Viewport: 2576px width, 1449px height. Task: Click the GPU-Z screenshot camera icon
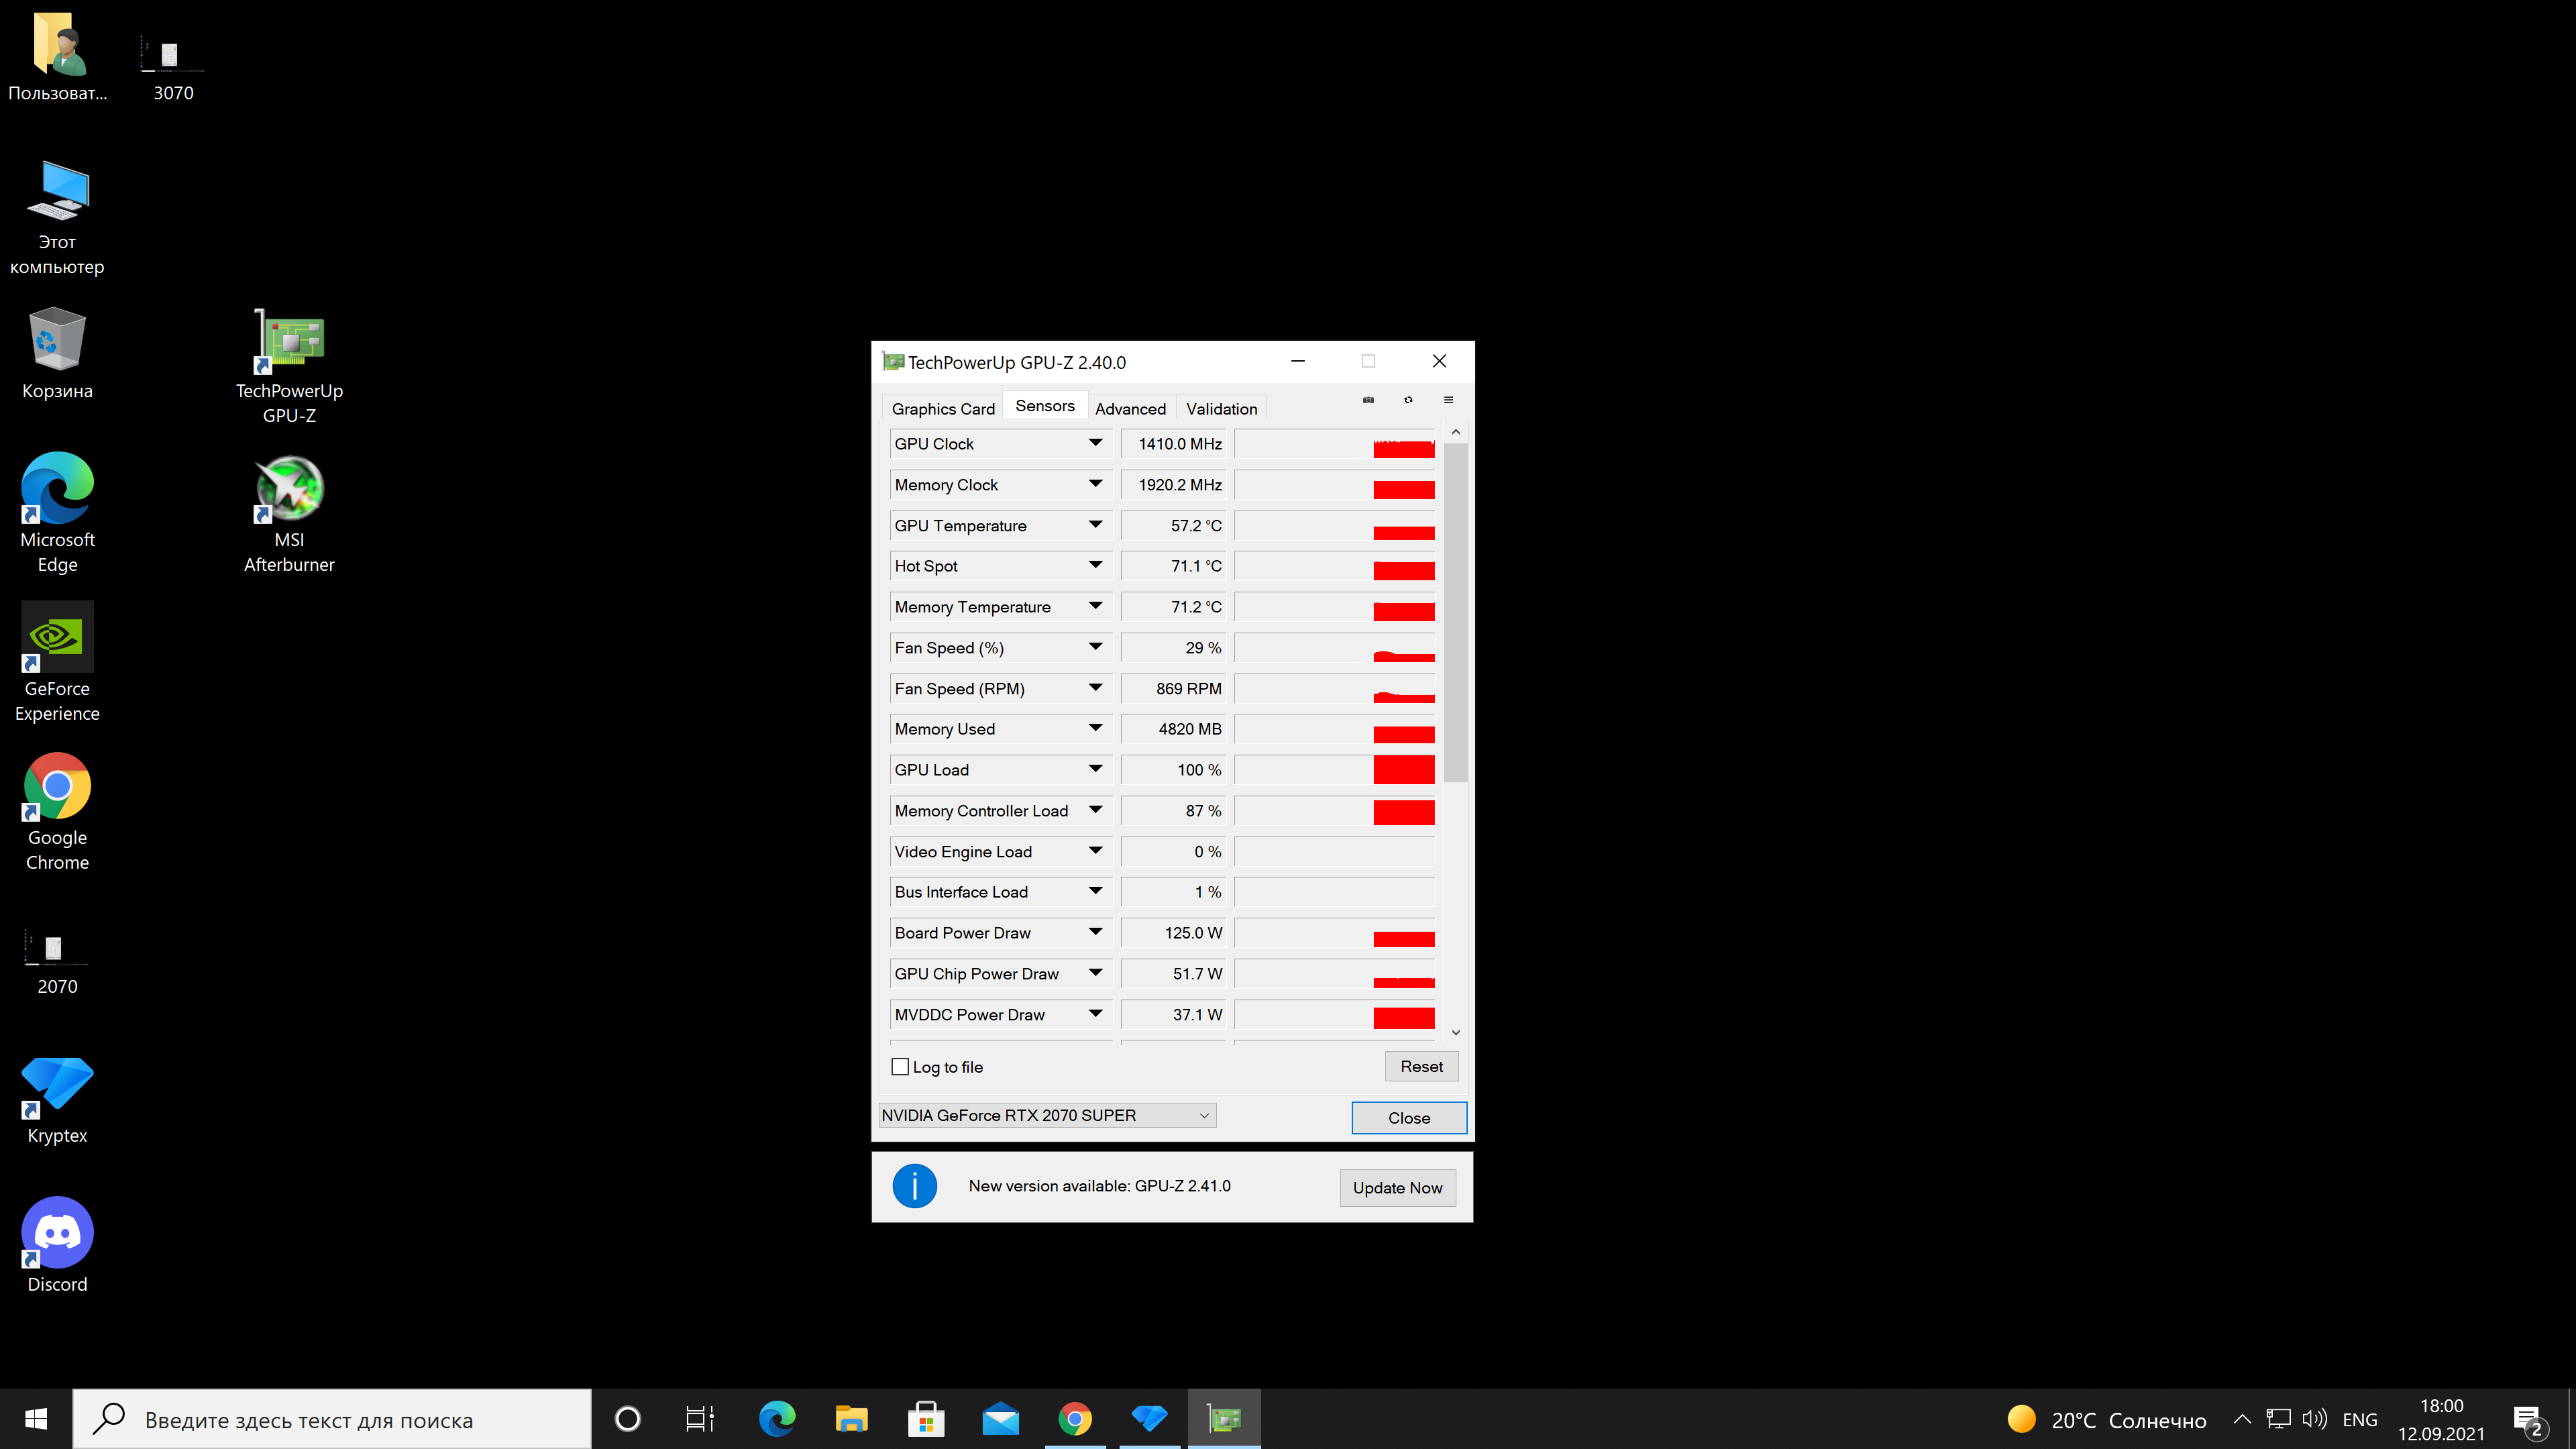(1368, 400)
